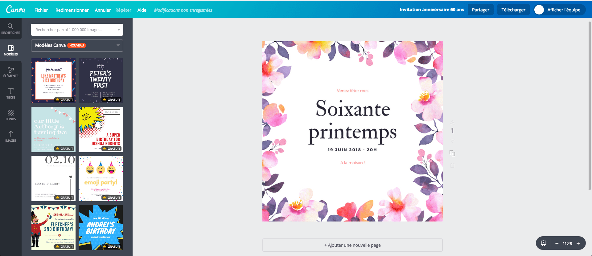Viewport: 592px width, 256px height.
Task: Open the Texte panel
Action: pos(11,93)
